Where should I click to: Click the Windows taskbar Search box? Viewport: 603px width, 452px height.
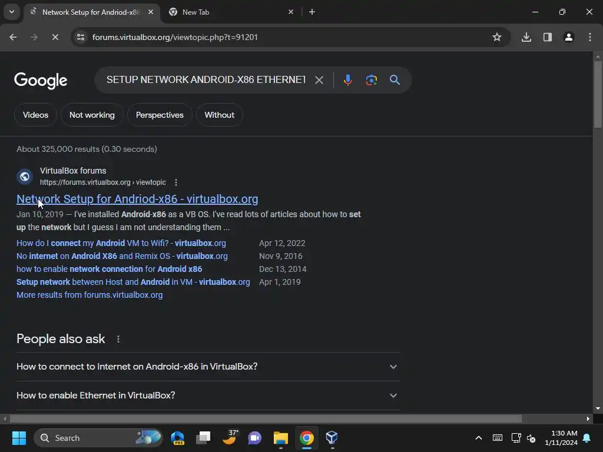[99, 438]
